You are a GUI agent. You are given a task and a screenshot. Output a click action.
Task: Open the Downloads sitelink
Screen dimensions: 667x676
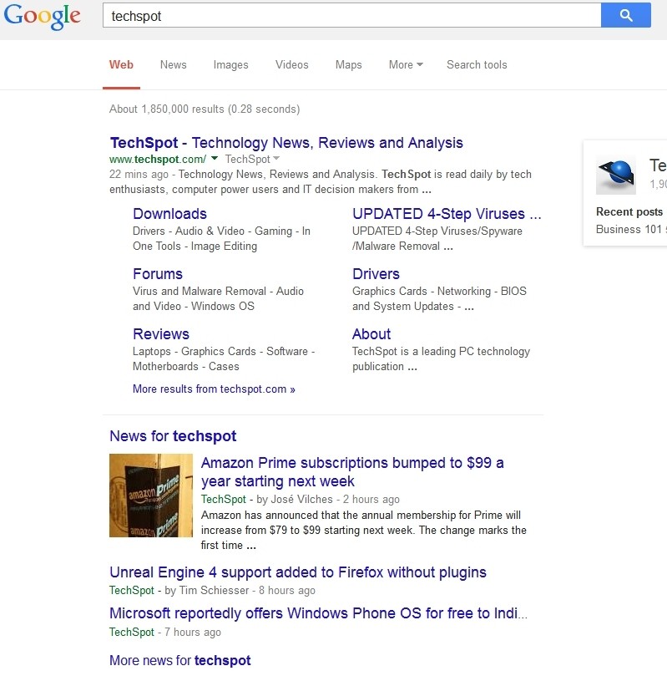tap(169, 214)
